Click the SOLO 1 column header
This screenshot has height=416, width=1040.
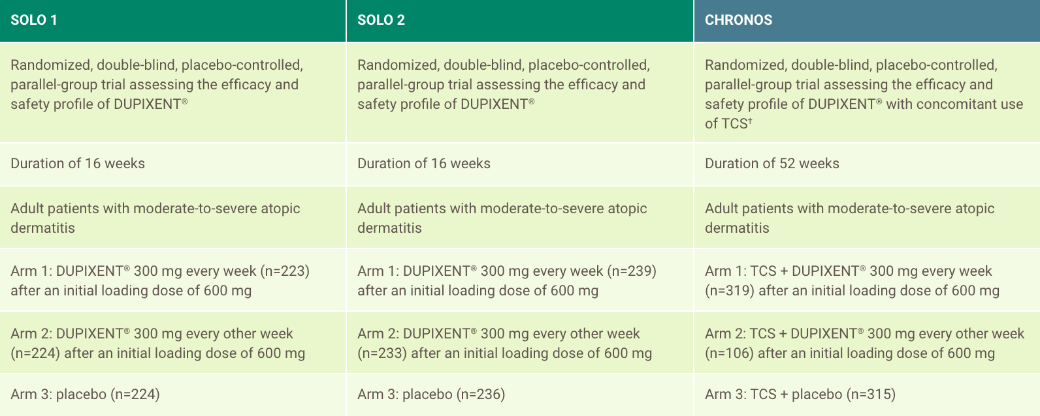point(172,20)
